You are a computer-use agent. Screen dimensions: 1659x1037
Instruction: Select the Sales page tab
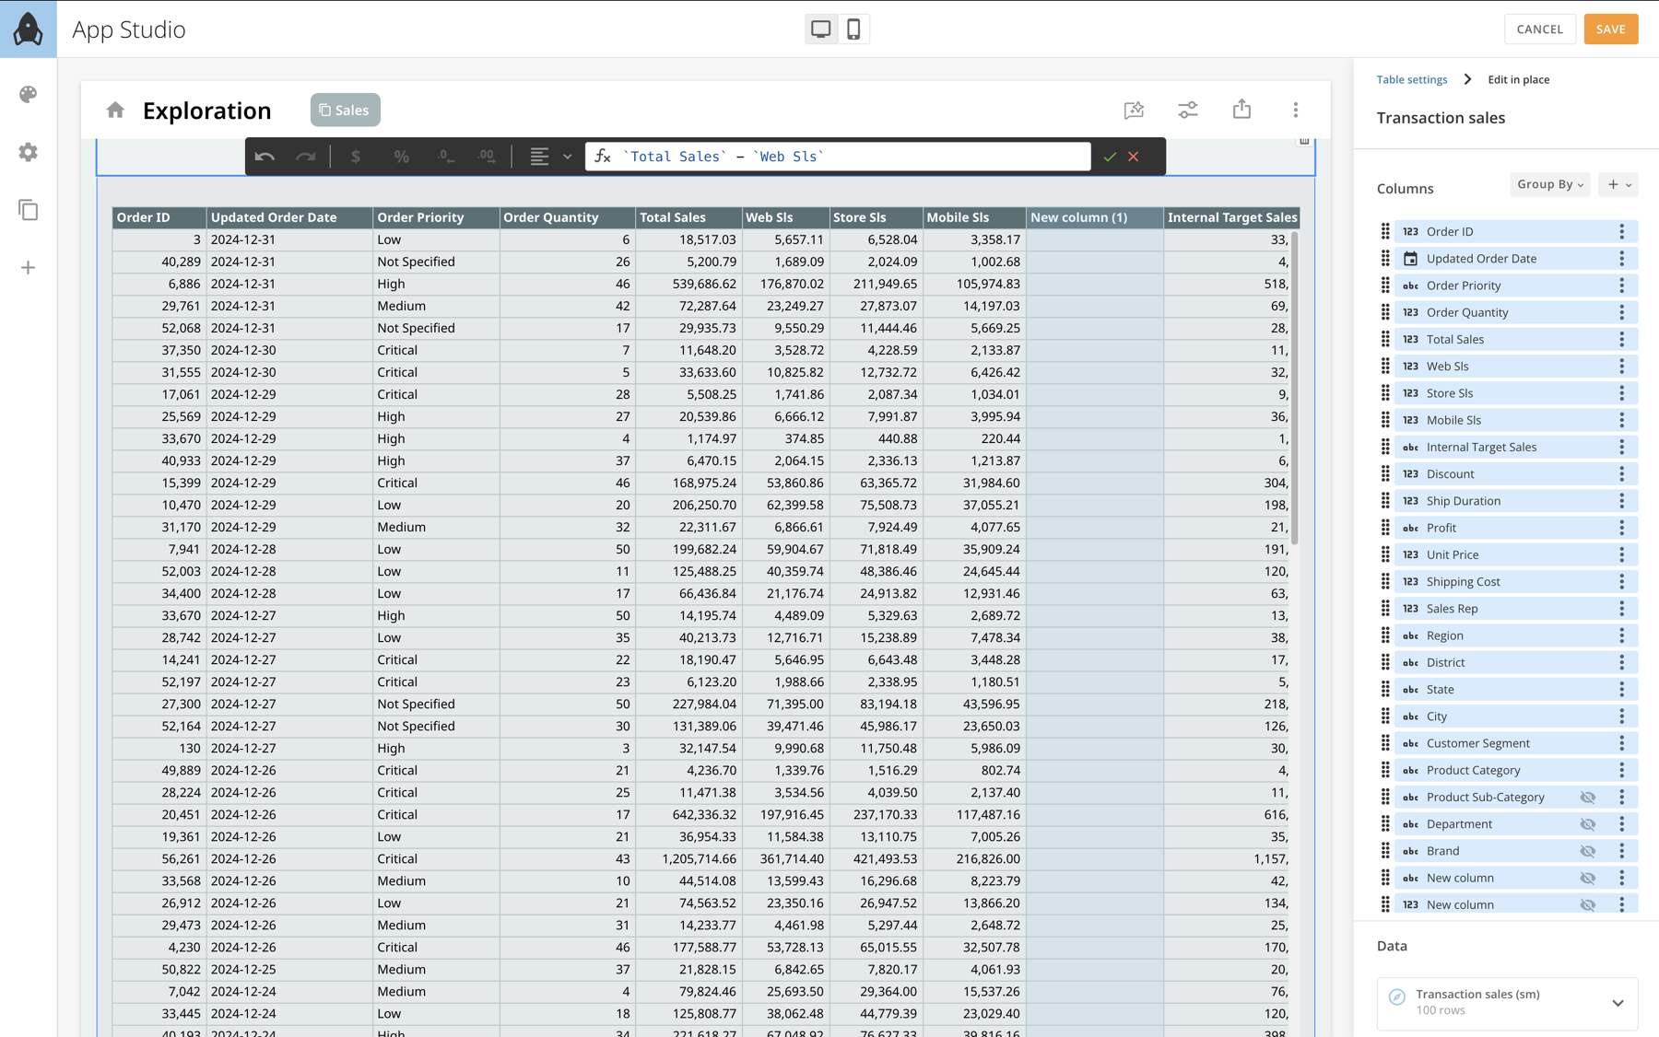pos(345,110)
